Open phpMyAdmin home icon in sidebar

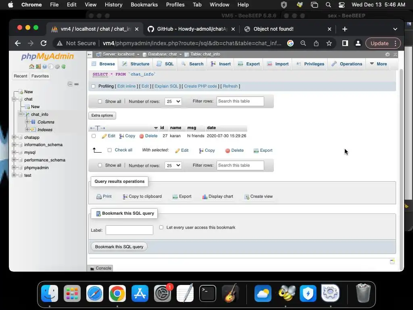31,67
